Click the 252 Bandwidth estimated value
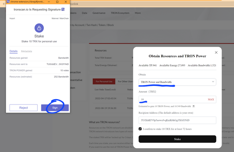This screenshot has height=152, width=234. tap(61, 77)
